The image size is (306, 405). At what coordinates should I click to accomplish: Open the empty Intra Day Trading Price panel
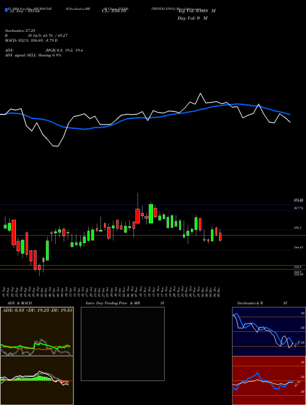pyautogui.click(x=122, y=344)
